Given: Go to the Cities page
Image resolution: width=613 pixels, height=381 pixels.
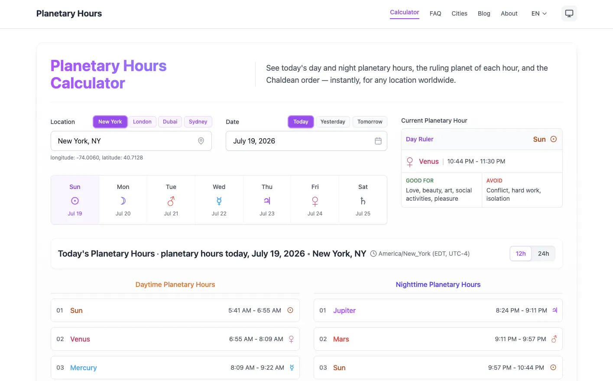Looking at the screenshot, I should click(x=459, y=13).
